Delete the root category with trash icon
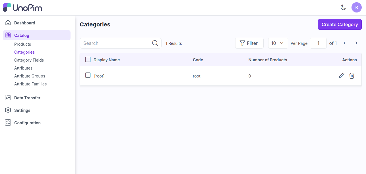Viewport: 366px width, 174px height. (352, 76)
